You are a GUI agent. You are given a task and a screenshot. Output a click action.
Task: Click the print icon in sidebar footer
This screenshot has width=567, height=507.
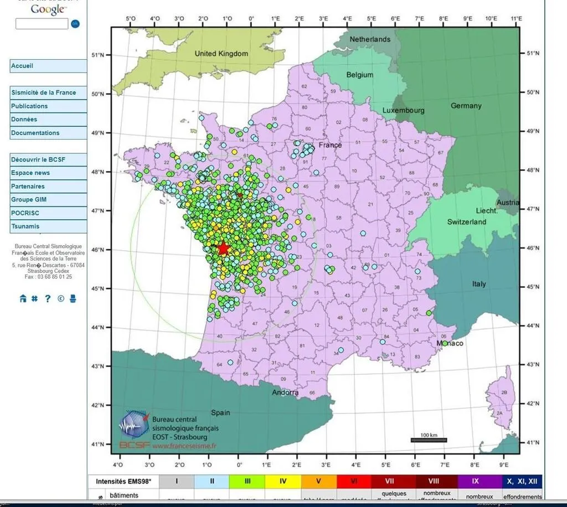click(73, 299)
